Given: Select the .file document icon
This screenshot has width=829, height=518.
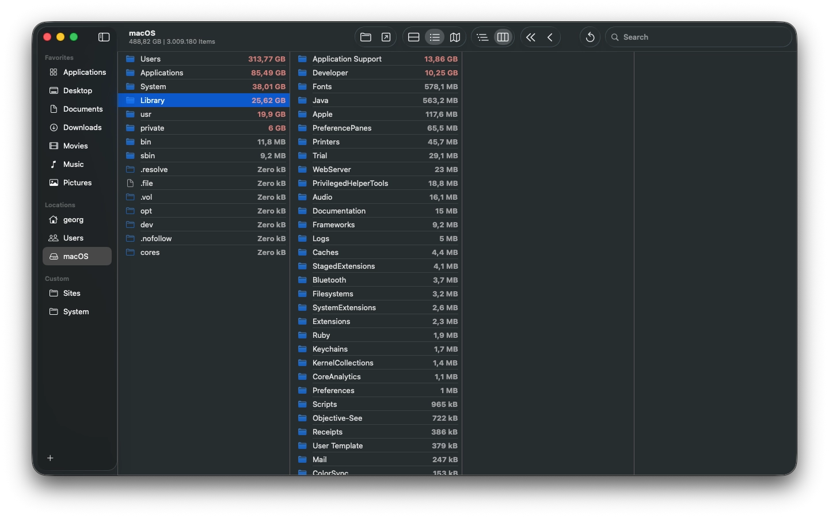Looking at the screenshot, I should (130, 183).
